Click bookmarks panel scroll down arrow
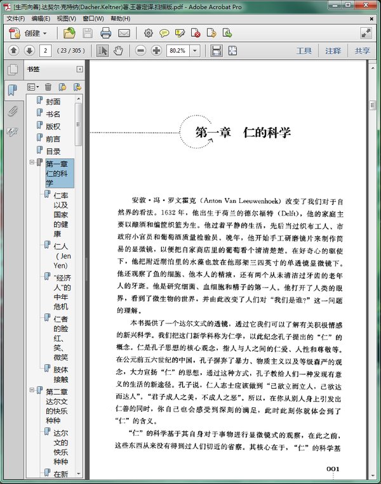Image resolution: width=381 pixels, height=484 pixels. coord(79,473)
